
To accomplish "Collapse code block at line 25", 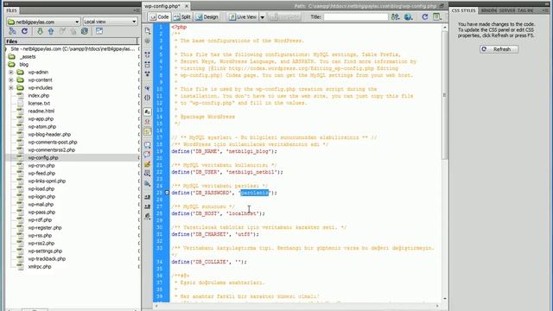I will tap(167, 193).
